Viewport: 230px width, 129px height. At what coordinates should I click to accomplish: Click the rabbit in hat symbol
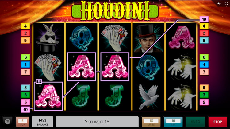click(x=47, y=38)
